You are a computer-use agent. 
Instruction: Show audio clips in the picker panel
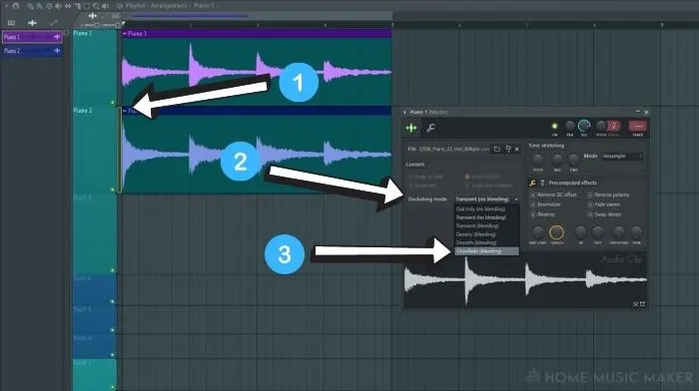click(32, 22)
